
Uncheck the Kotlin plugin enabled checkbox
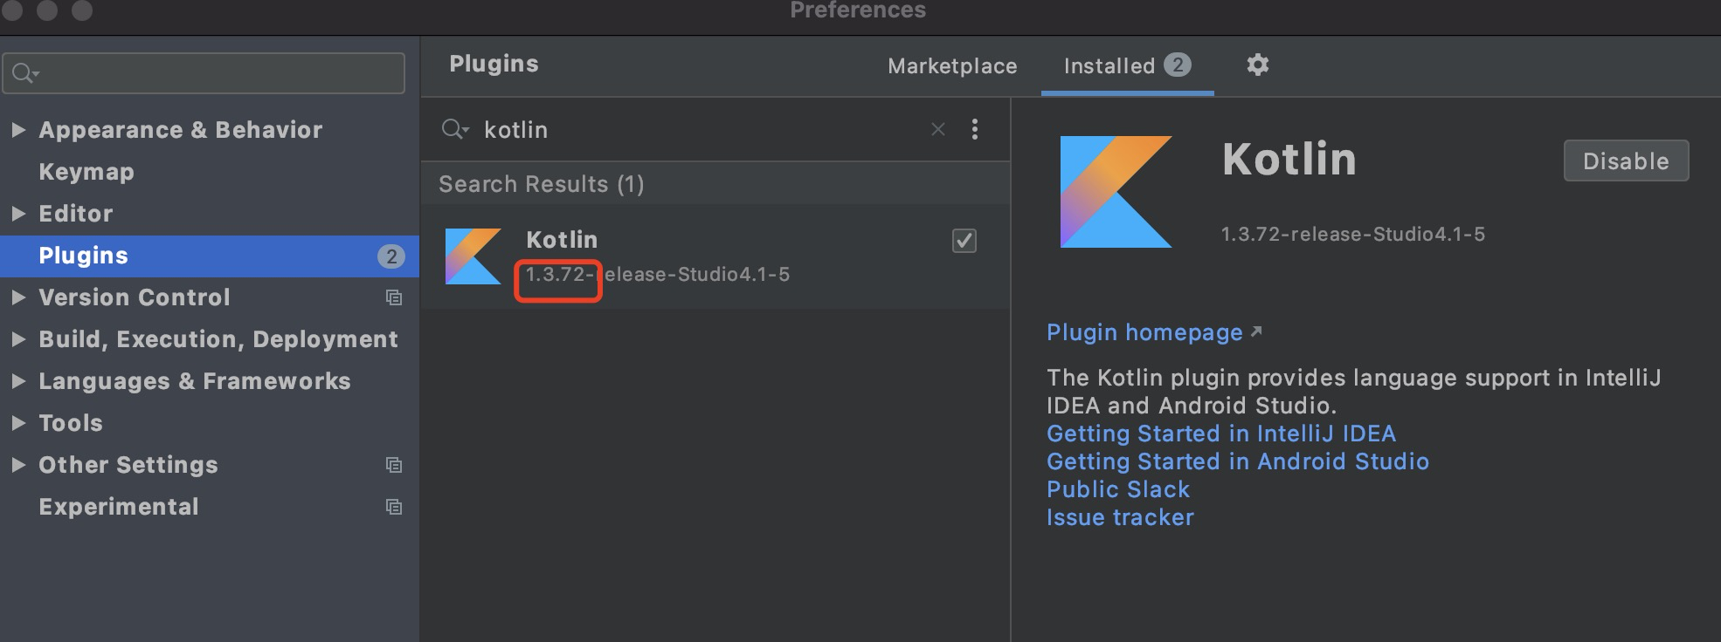click(x=964, y=241)
